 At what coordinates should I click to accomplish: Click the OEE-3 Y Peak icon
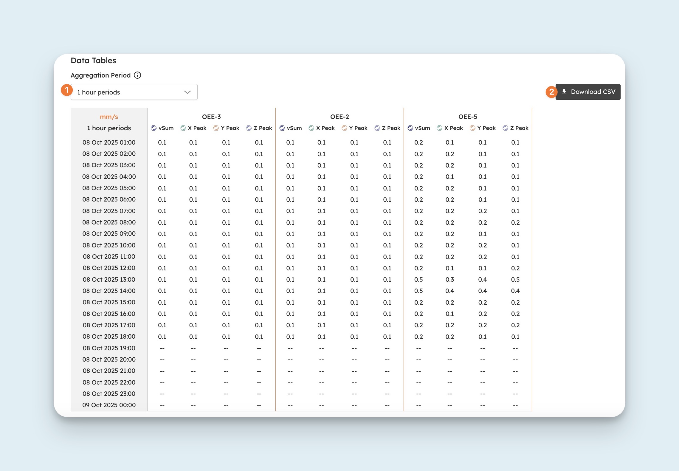[x=216, y=128]
